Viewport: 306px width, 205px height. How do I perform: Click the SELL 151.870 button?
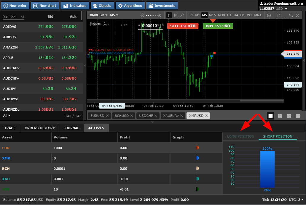pyautogui.click(x=183, y=26)
